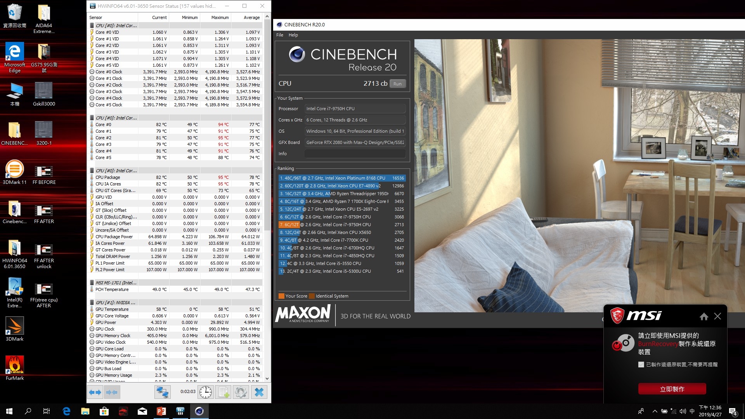Click the Average column header in HWiNFO
The height and width of the screenshot is (419, 745).
[247, 17]
